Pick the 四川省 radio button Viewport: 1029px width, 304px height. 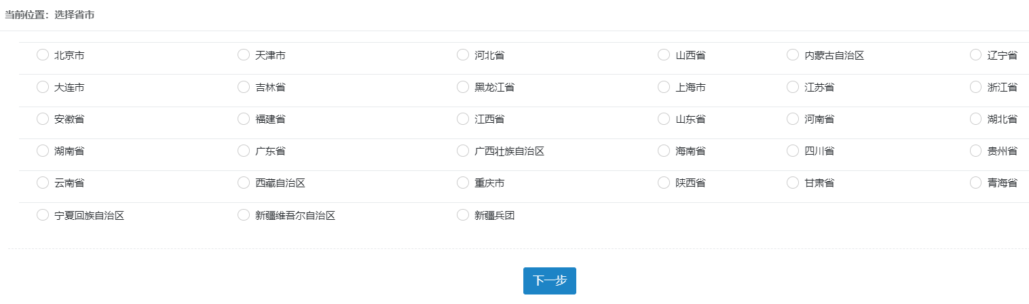(793, 151)
